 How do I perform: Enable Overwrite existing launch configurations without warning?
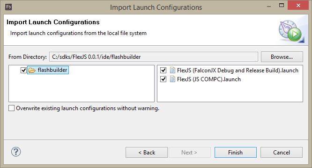[11, 108]
